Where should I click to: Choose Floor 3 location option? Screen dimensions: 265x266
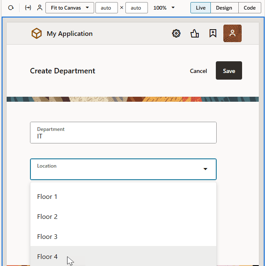[x=123, y=237]
